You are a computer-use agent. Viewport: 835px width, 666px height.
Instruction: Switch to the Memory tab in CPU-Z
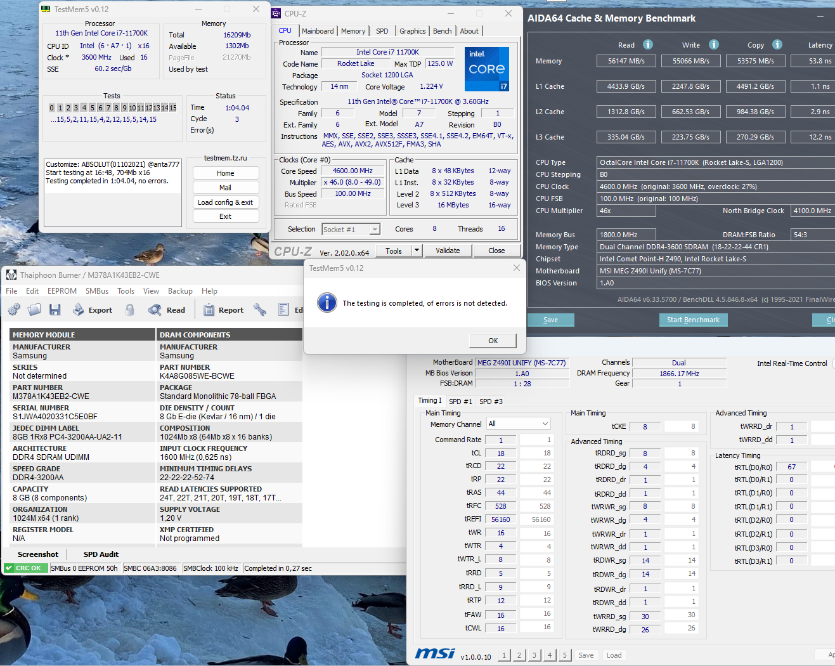pyautogui.click(x=353, y=31)
